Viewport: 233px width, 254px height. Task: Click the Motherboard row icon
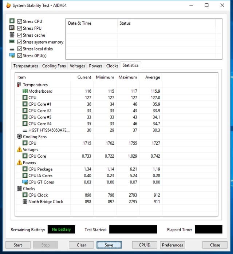pos(25,91)
